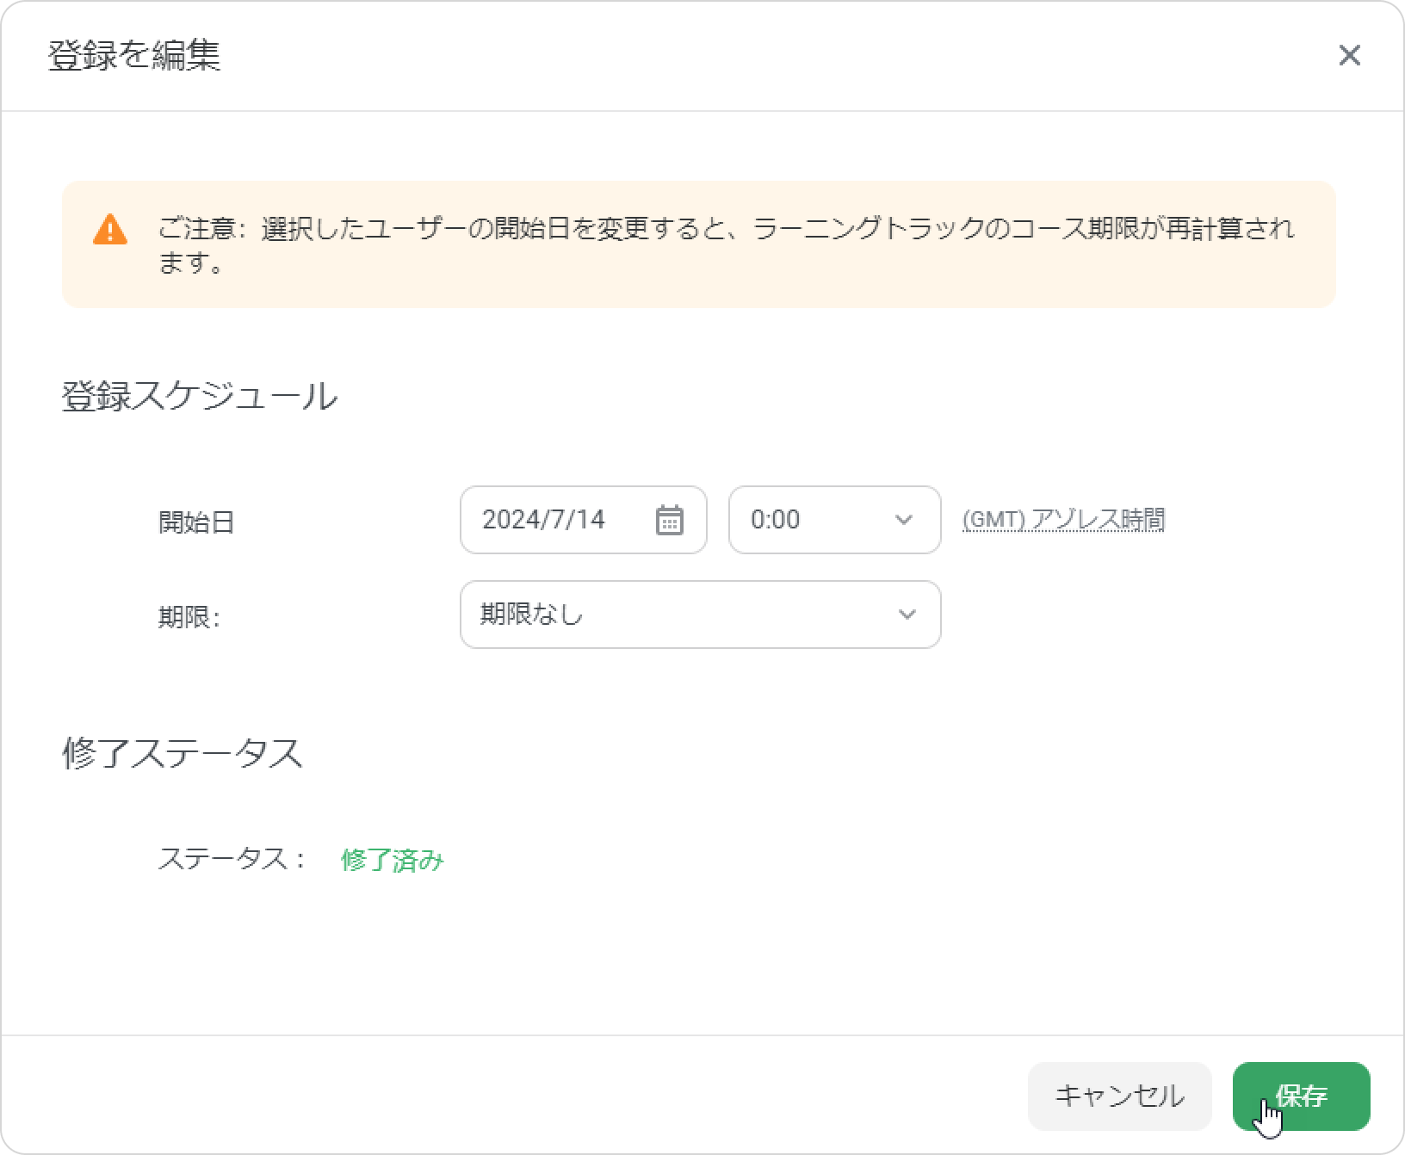Click the 開始日 date field showing 2024/7/14
Screen dimensions: 1405x1155
(x=583, y=520)
